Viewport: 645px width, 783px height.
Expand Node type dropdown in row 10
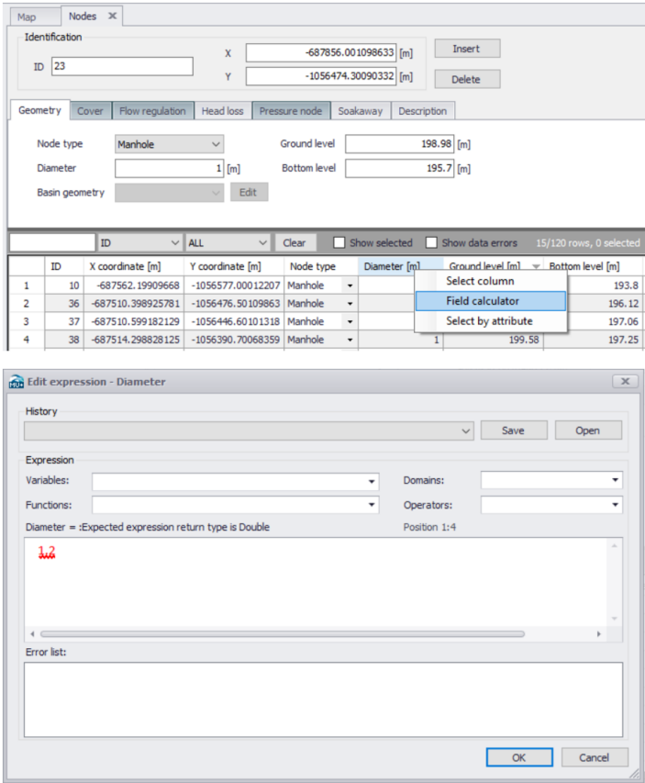350,285
